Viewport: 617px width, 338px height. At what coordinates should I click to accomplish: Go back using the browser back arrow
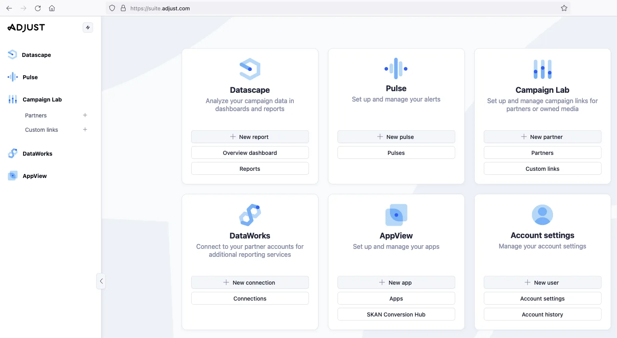coord(9,8)
